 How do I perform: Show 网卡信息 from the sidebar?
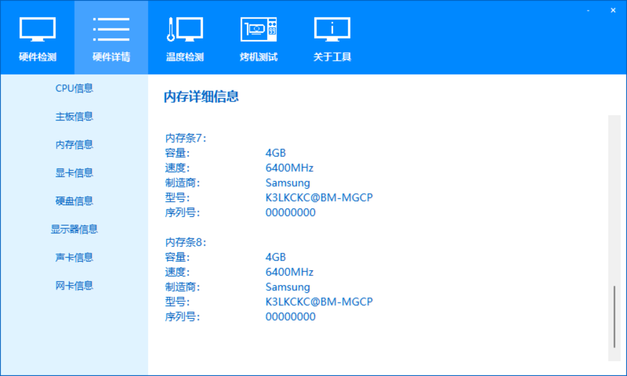point(74,286)
